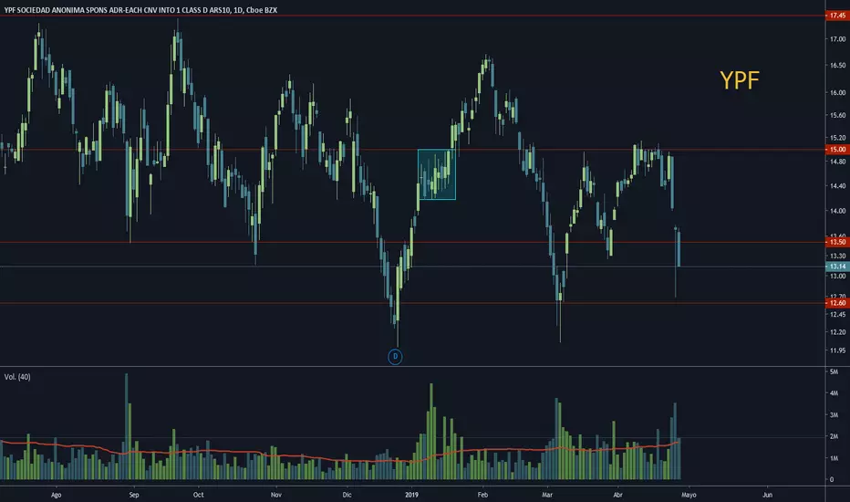Click the chart title YPF SOCIEDAD ANONIMA legend
The image size is (850, 502).
pos(140,10)
